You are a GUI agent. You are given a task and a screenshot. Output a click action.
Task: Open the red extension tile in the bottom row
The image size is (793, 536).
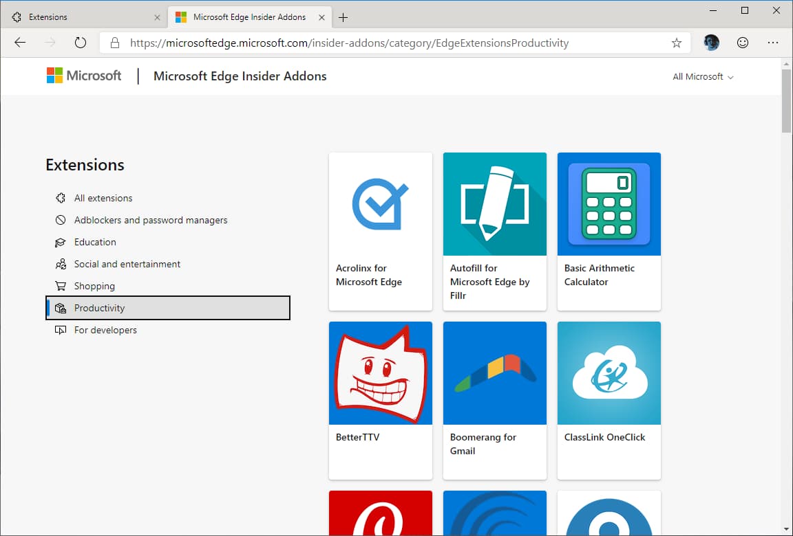[380, 513]
